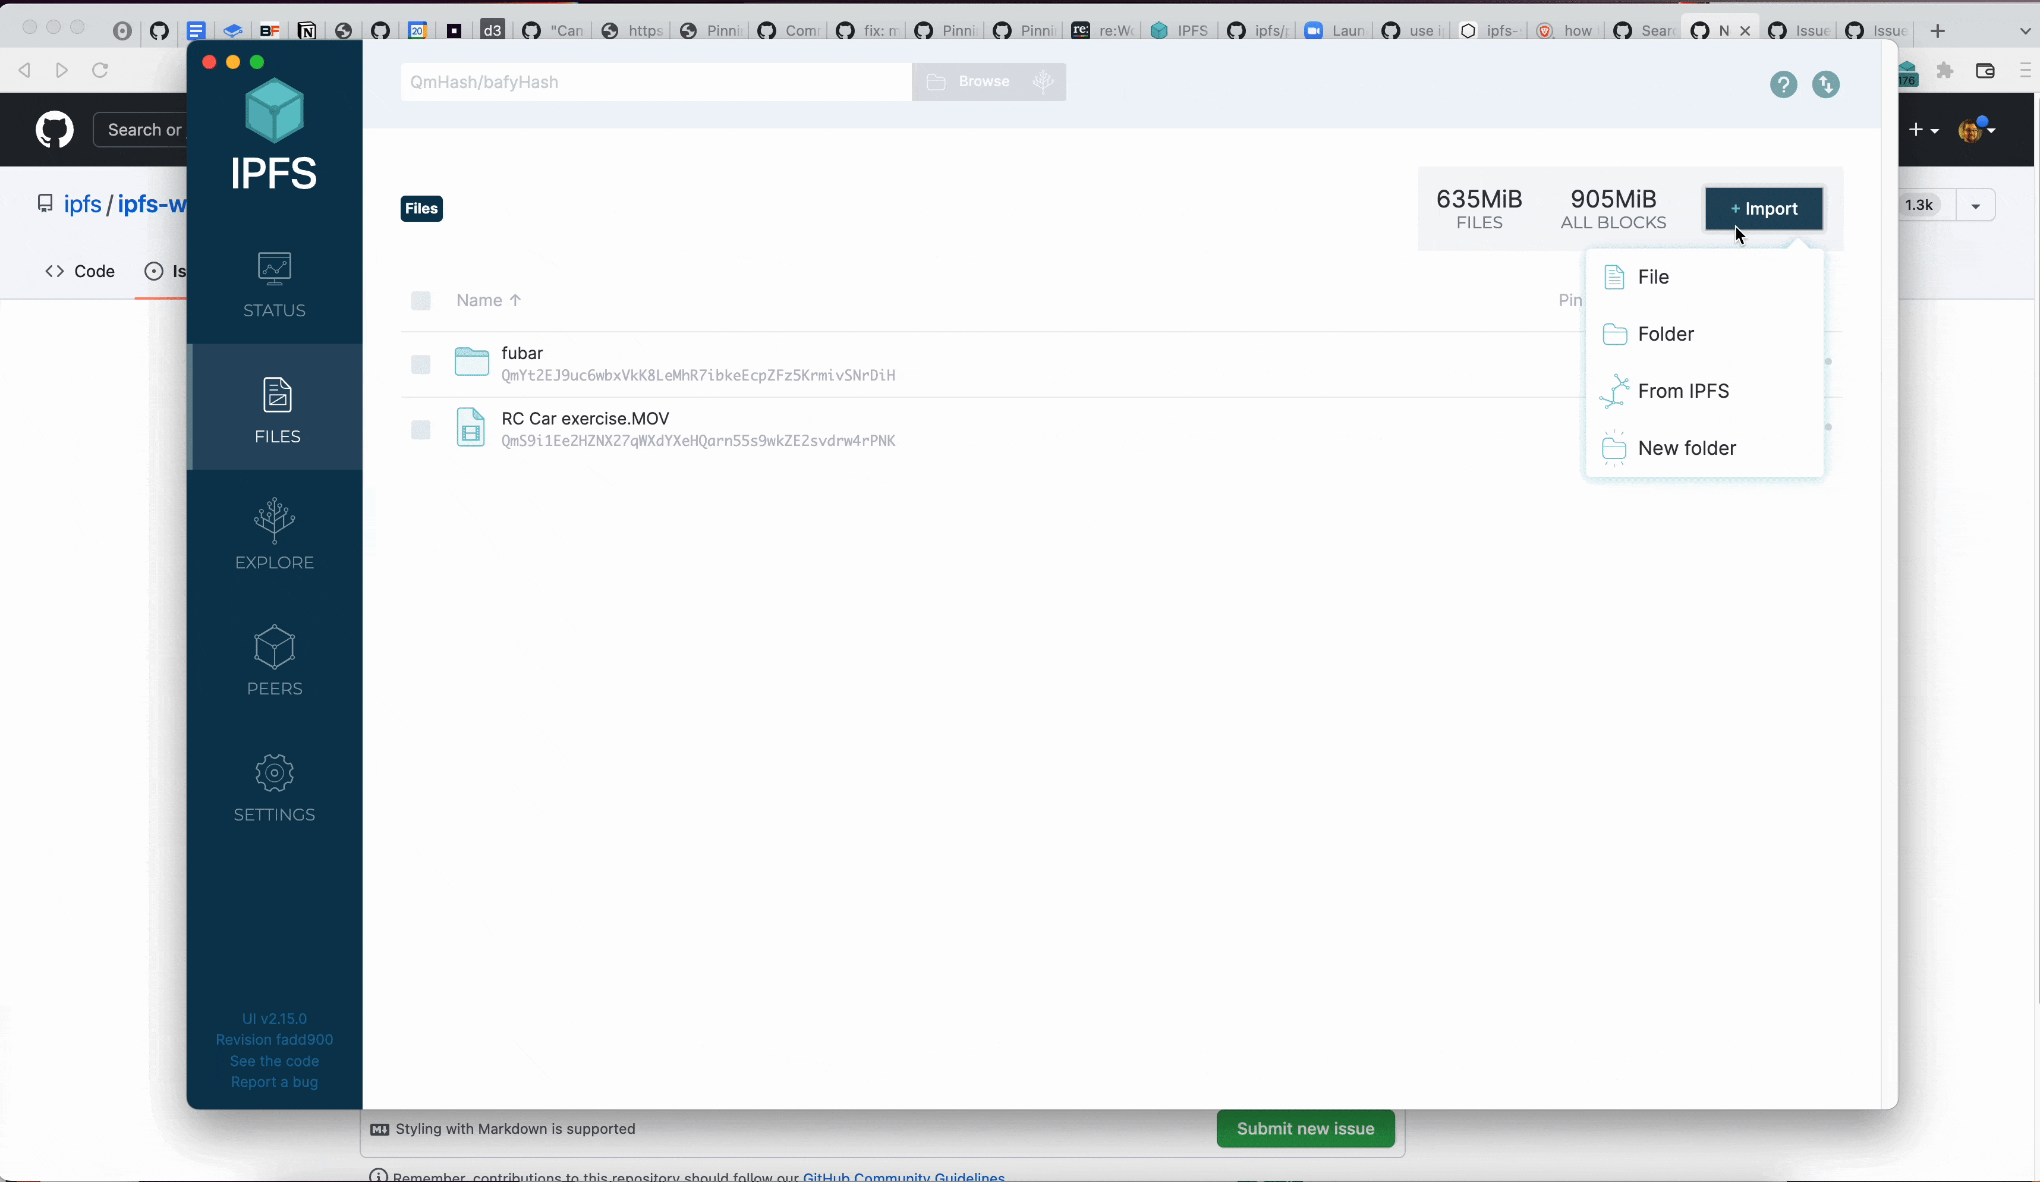Switch to the IPFS browser tab
Image resolution: width=2040 pixels, height=1182 pixels.
(x=1179, y=31)
